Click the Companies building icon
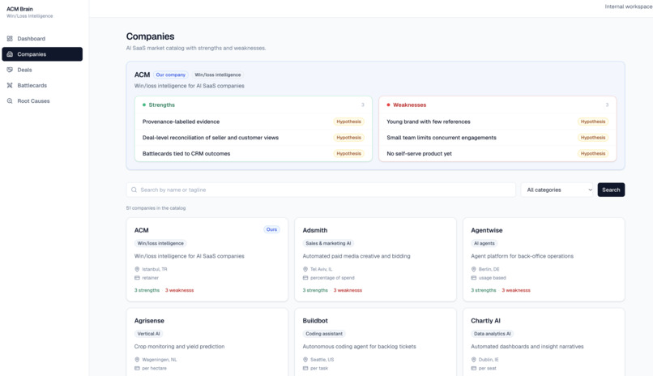 [x=10, y=54]
